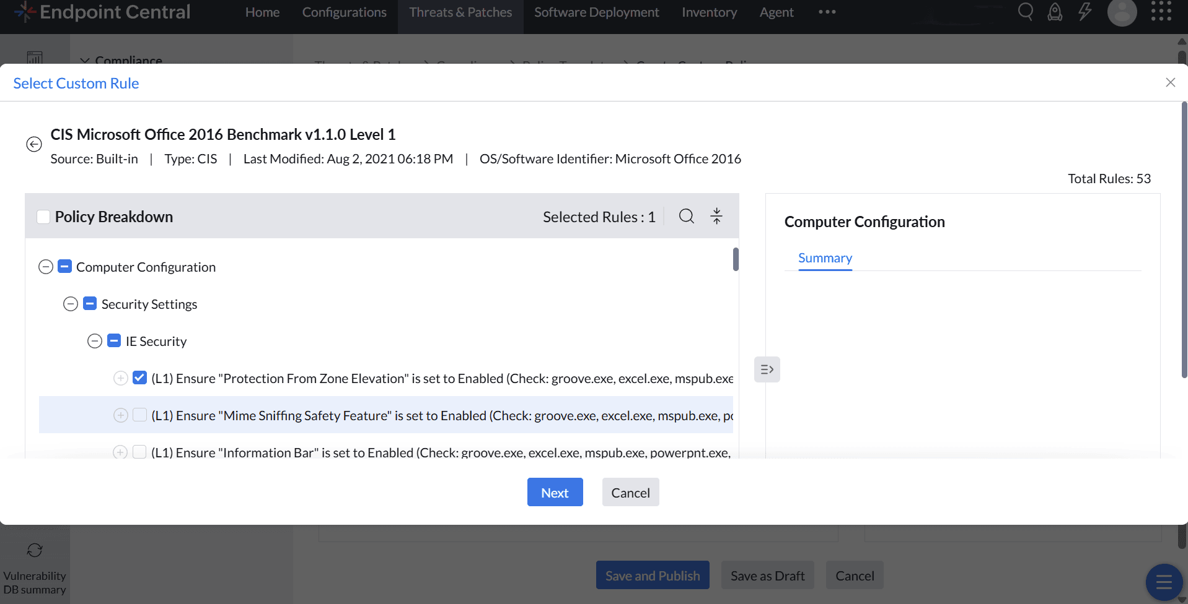Click the Next button
Screen dimensions: 1188x604
(555, 492)
